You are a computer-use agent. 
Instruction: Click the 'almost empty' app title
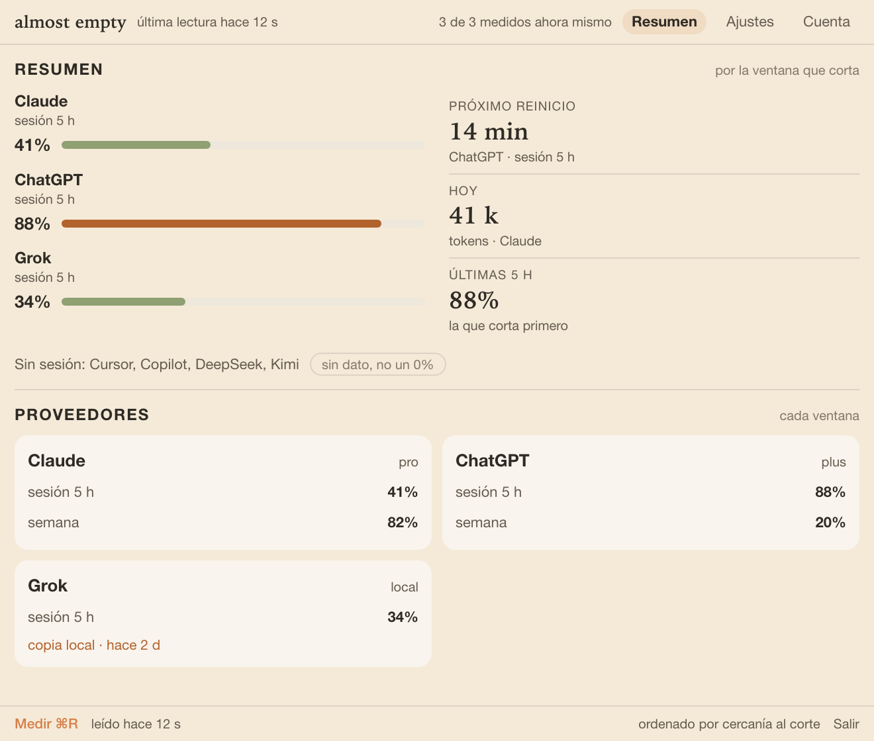(70, 22)
